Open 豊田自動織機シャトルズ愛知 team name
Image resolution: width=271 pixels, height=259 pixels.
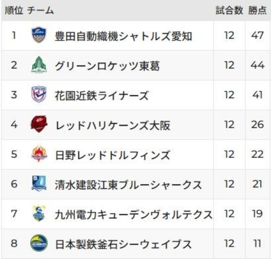point(123,36)
